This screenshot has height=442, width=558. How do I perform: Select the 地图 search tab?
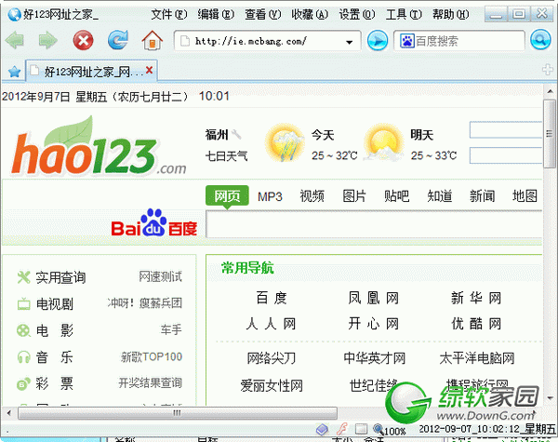[x=525, y=196]
